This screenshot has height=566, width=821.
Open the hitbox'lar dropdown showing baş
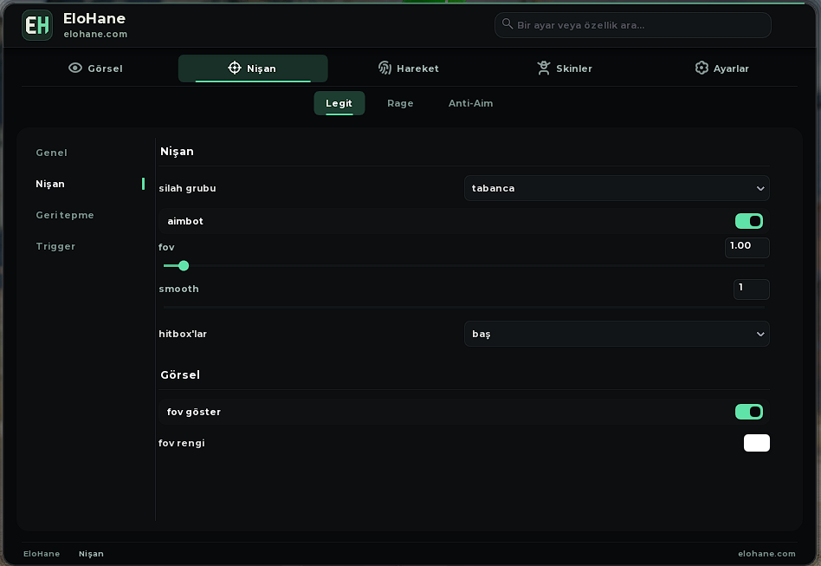(x=617, y=334)
